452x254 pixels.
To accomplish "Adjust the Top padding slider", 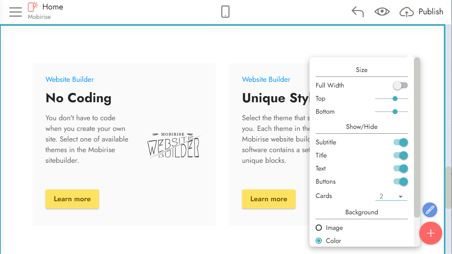I will pos(391,99).
